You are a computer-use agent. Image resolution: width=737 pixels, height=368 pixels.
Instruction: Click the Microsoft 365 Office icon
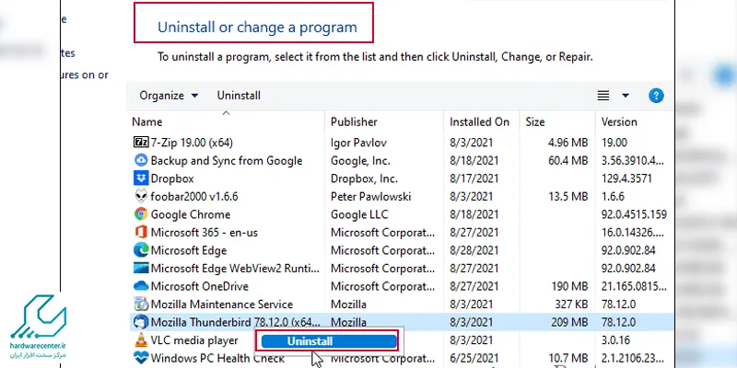[x=141, y=233]
